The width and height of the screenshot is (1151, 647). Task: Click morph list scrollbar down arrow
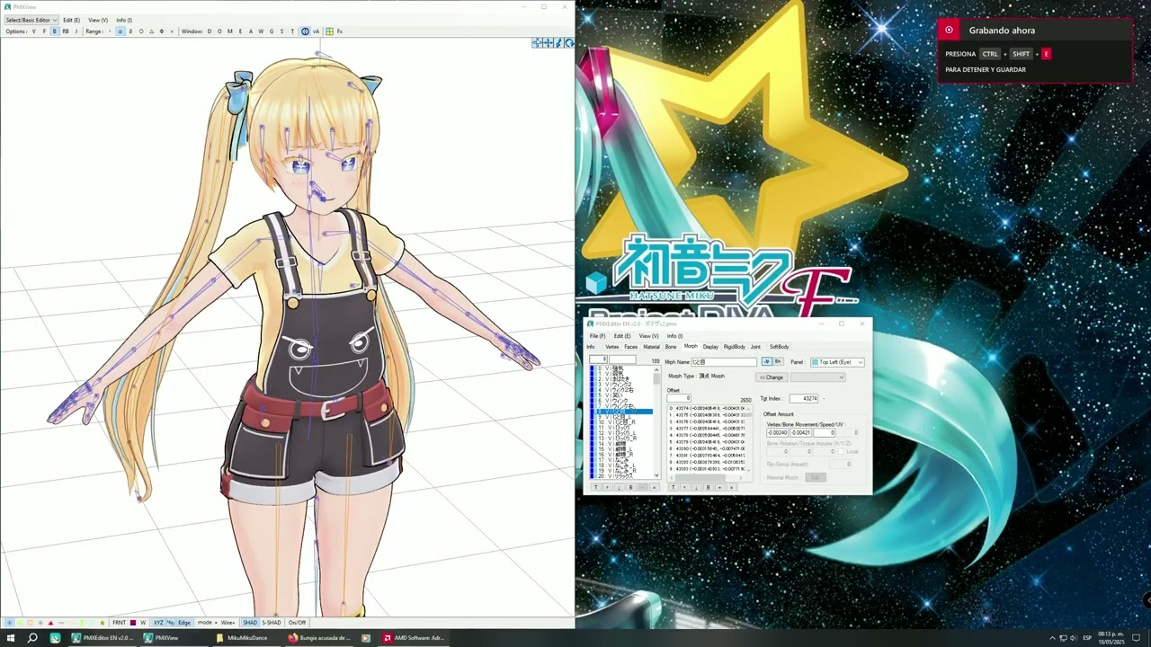(x=656, y=475)
